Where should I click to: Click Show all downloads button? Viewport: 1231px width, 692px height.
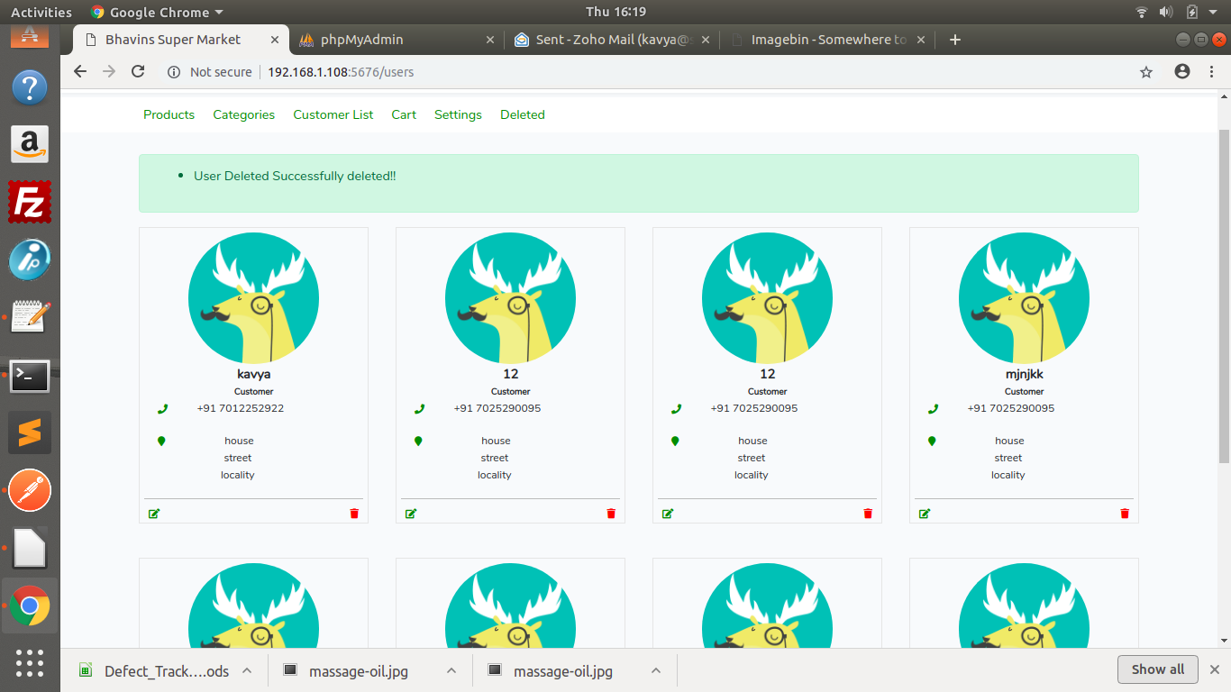pos(1158,669)
